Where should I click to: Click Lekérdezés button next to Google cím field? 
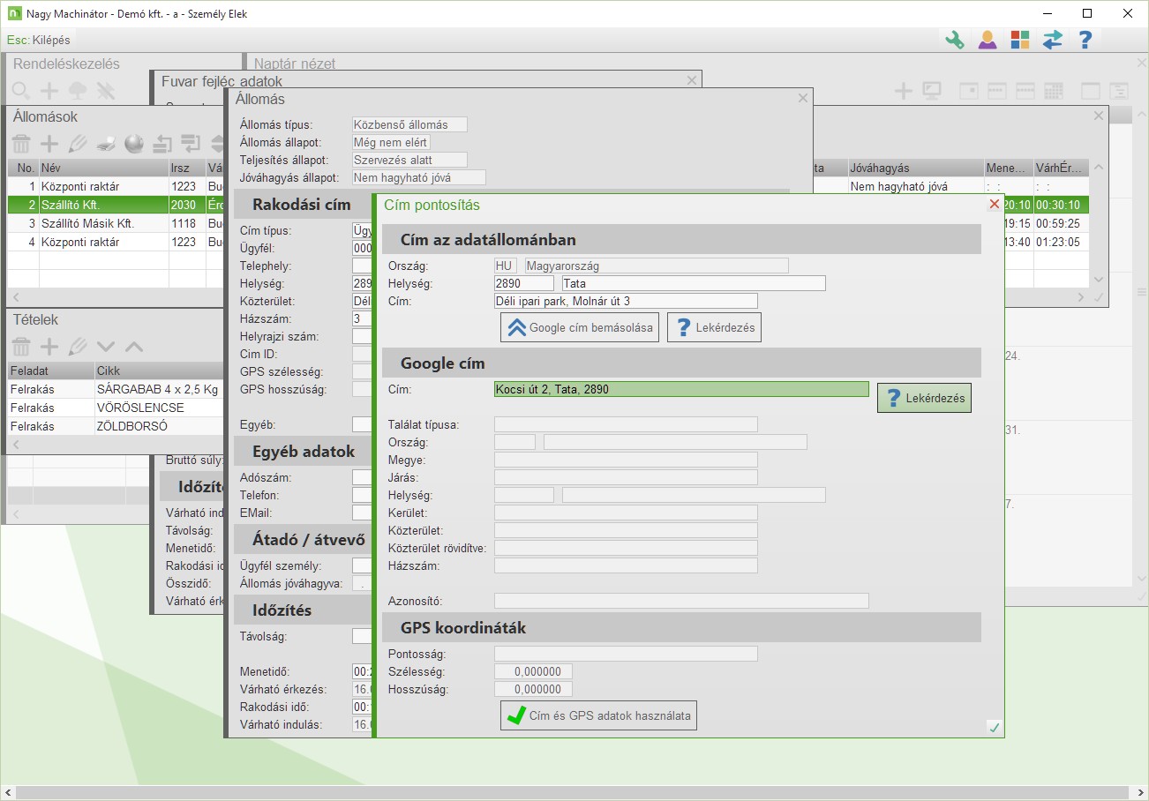[924, 398]
